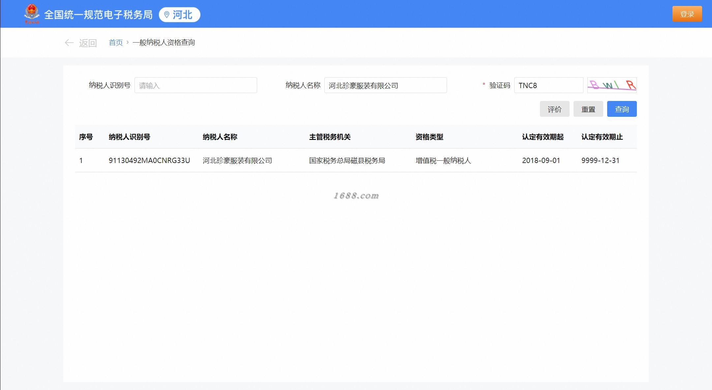
Task: Click the 验证码 captcha input field
Action: 549,85
